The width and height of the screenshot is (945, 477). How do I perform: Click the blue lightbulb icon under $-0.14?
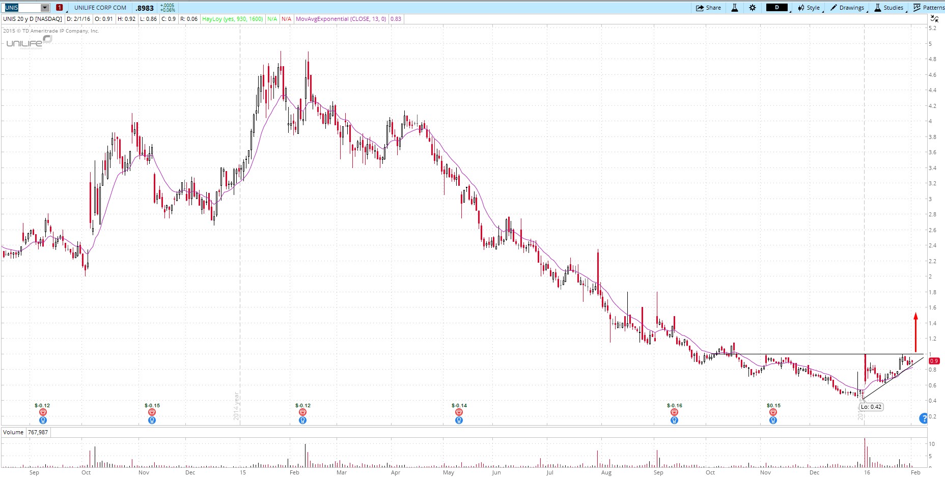459,420
